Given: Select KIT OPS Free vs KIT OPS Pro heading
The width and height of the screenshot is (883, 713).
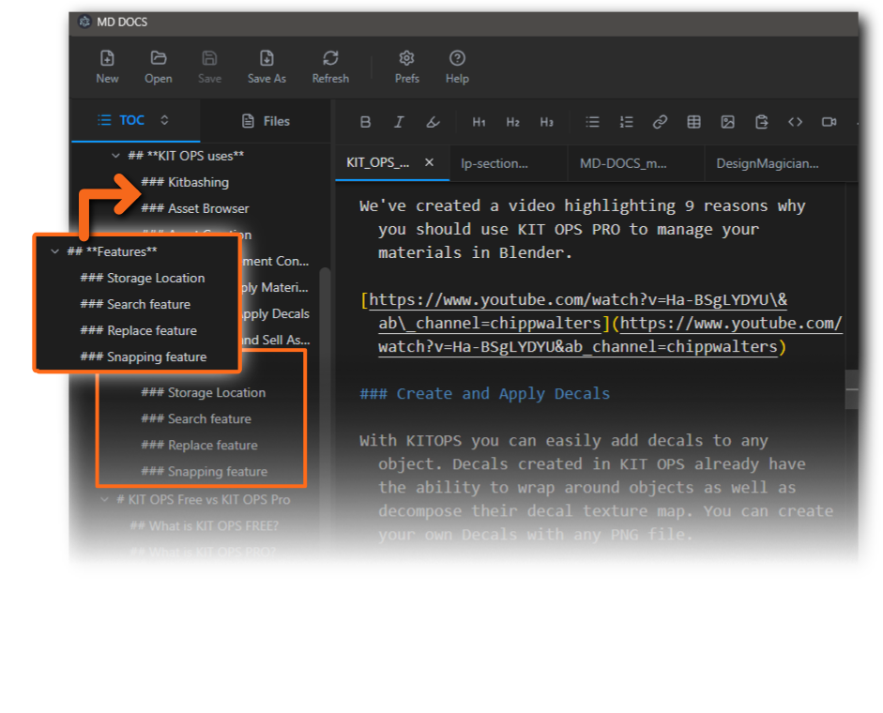Looking at the screenshot, I should tap(204, 499).
